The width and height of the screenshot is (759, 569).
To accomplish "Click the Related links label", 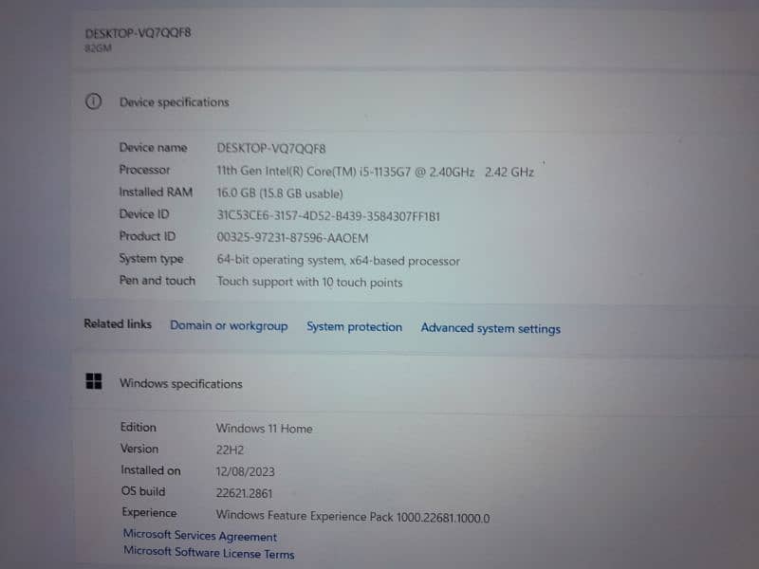I will (x=118, y=323).
